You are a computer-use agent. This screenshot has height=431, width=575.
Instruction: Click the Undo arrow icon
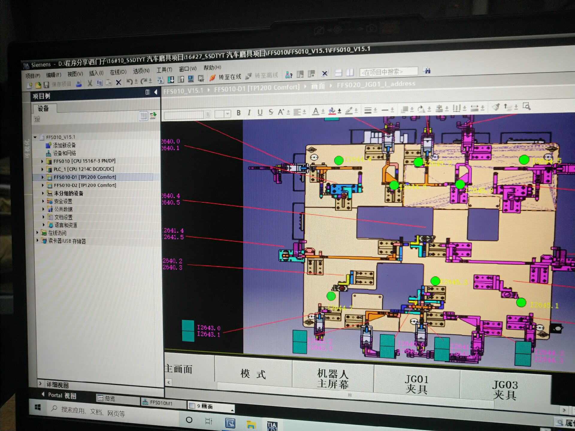[129, 81]
